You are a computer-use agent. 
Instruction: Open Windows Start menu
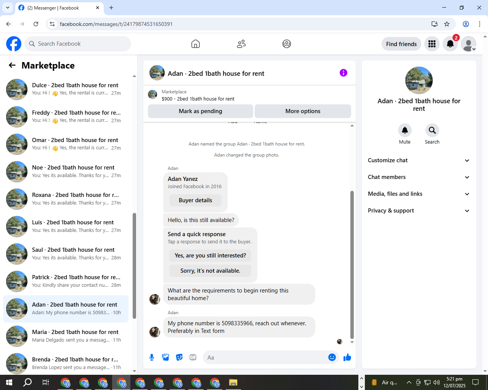click(x=9, y=382)
